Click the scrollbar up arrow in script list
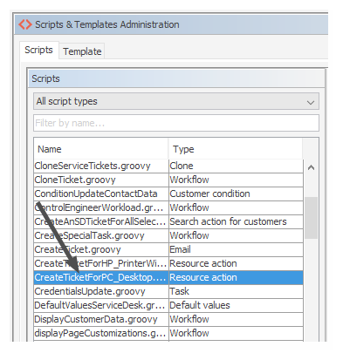 311,167
